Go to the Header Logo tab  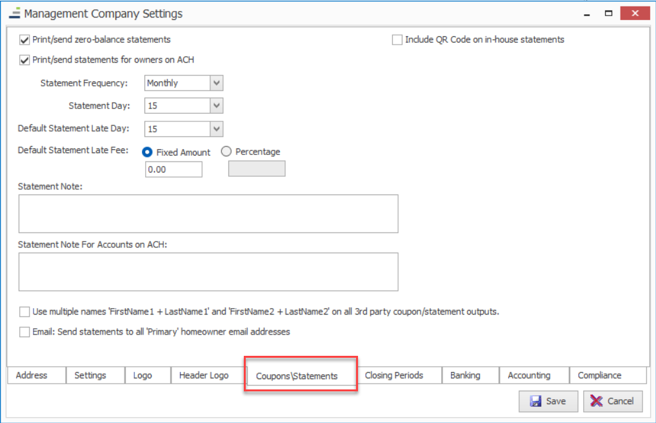(x=204, y=375)
